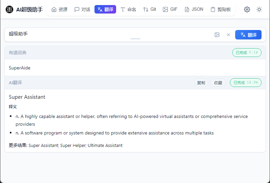The image size is (270, 183).
Task: Copy the AI translation with 复制
Action: click(x=201, y=83)
